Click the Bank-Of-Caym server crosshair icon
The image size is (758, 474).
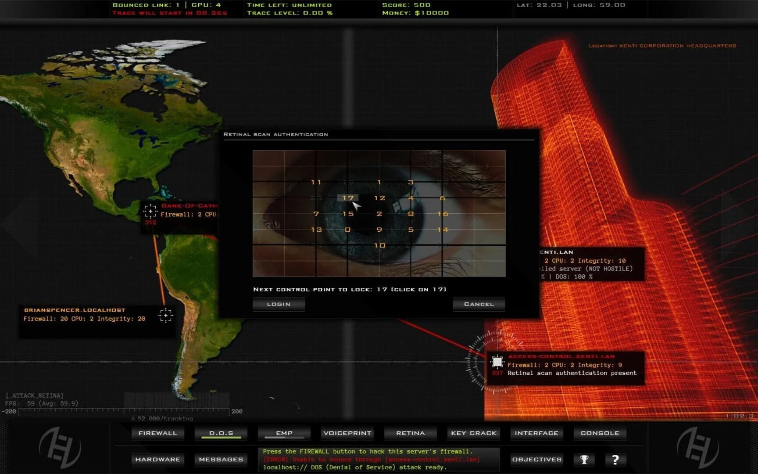(x=150, y=211)
